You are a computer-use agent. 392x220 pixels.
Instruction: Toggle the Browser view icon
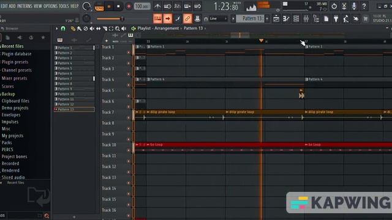tap(316, 19)
